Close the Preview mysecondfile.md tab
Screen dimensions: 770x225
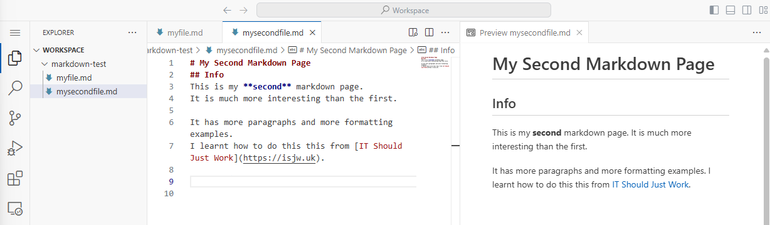pyautogui.click(x=579, y=32)
